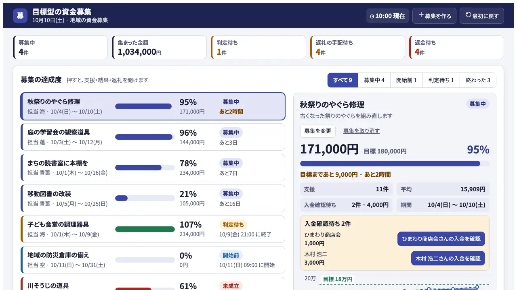
Task: Choose the 地域の防災倉庫の備え campaign row
Action: point(153,260)
